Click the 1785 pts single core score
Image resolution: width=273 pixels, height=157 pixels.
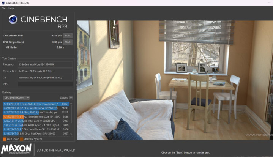pyautogui.click(x=57, y=42)
